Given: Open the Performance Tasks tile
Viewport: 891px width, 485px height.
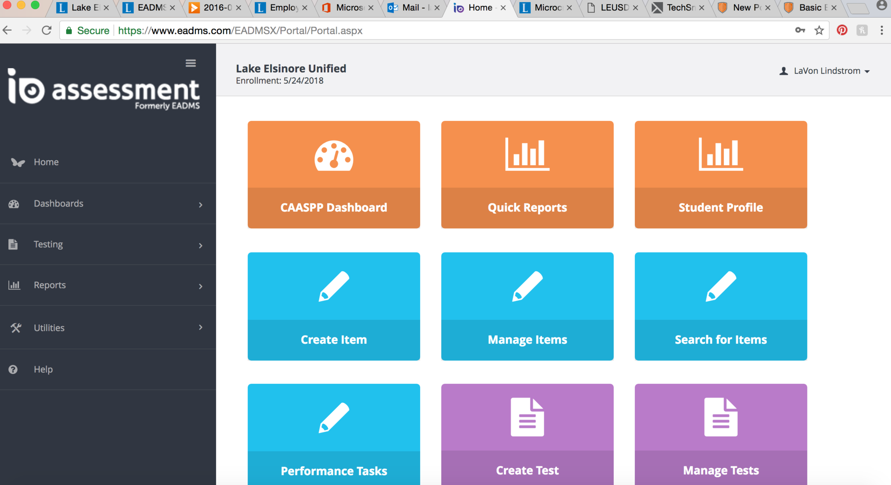Looking at the screenshot, I should tap(334, 435).
